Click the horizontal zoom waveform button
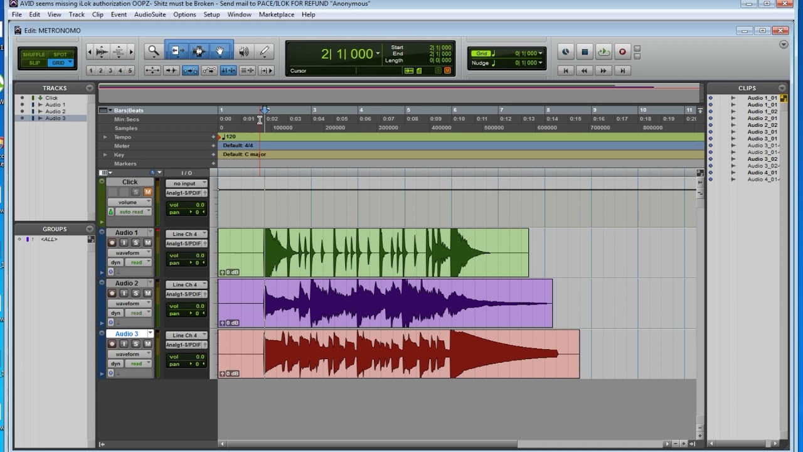Screen dimensions: 803x452 coord(102,51)
